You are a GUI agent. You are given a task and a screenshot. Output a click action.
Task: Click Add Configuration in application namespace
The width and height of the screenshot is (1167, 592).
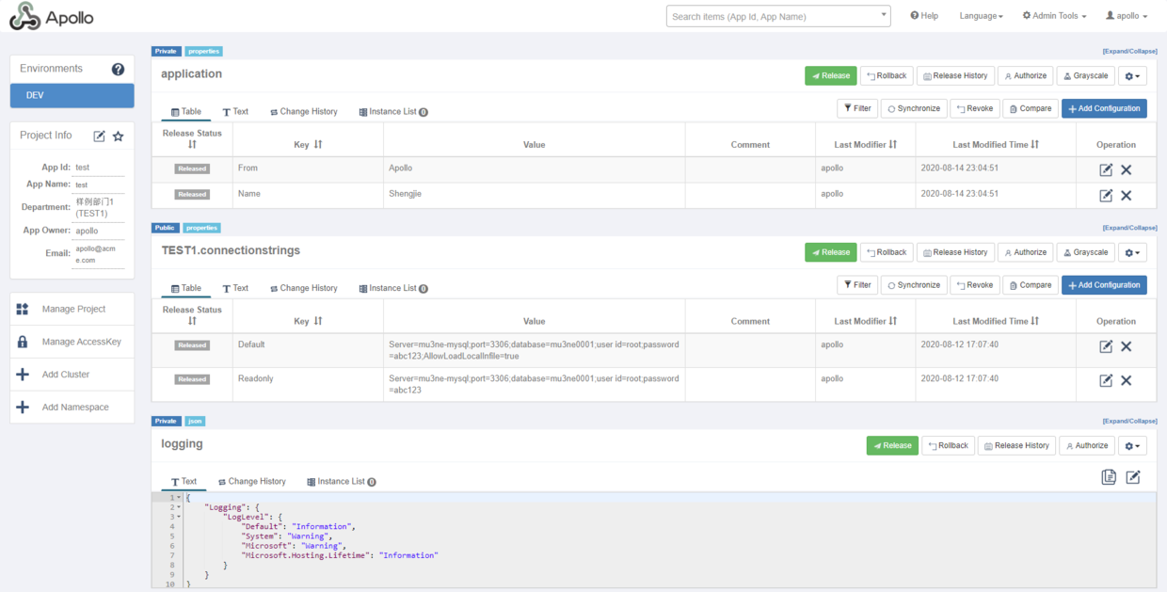click(x=1103, y=108)
